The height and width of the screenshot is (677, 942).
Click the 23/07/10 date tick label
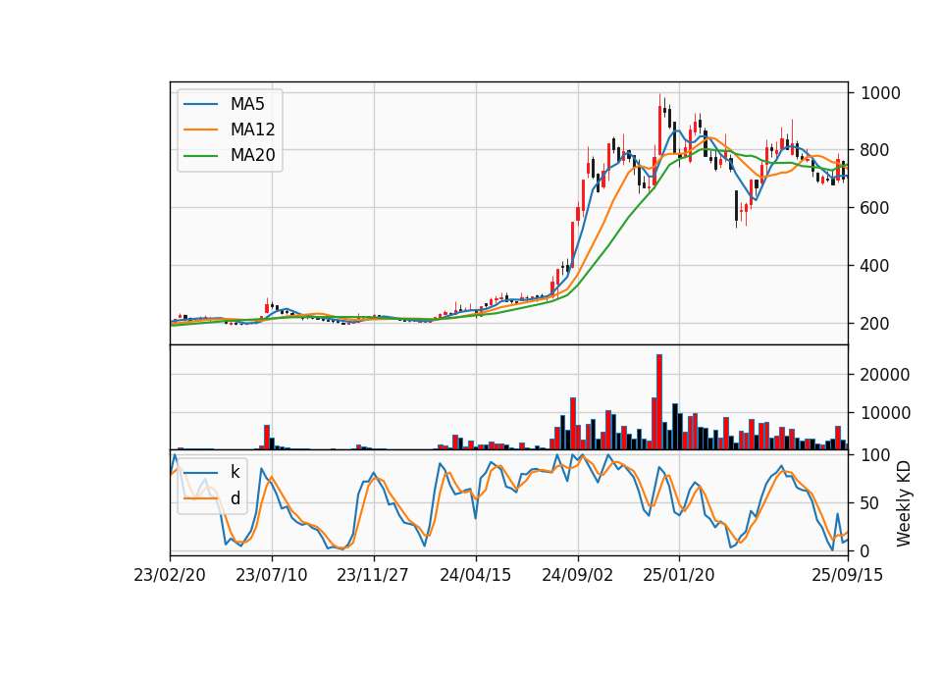point(272,575)
